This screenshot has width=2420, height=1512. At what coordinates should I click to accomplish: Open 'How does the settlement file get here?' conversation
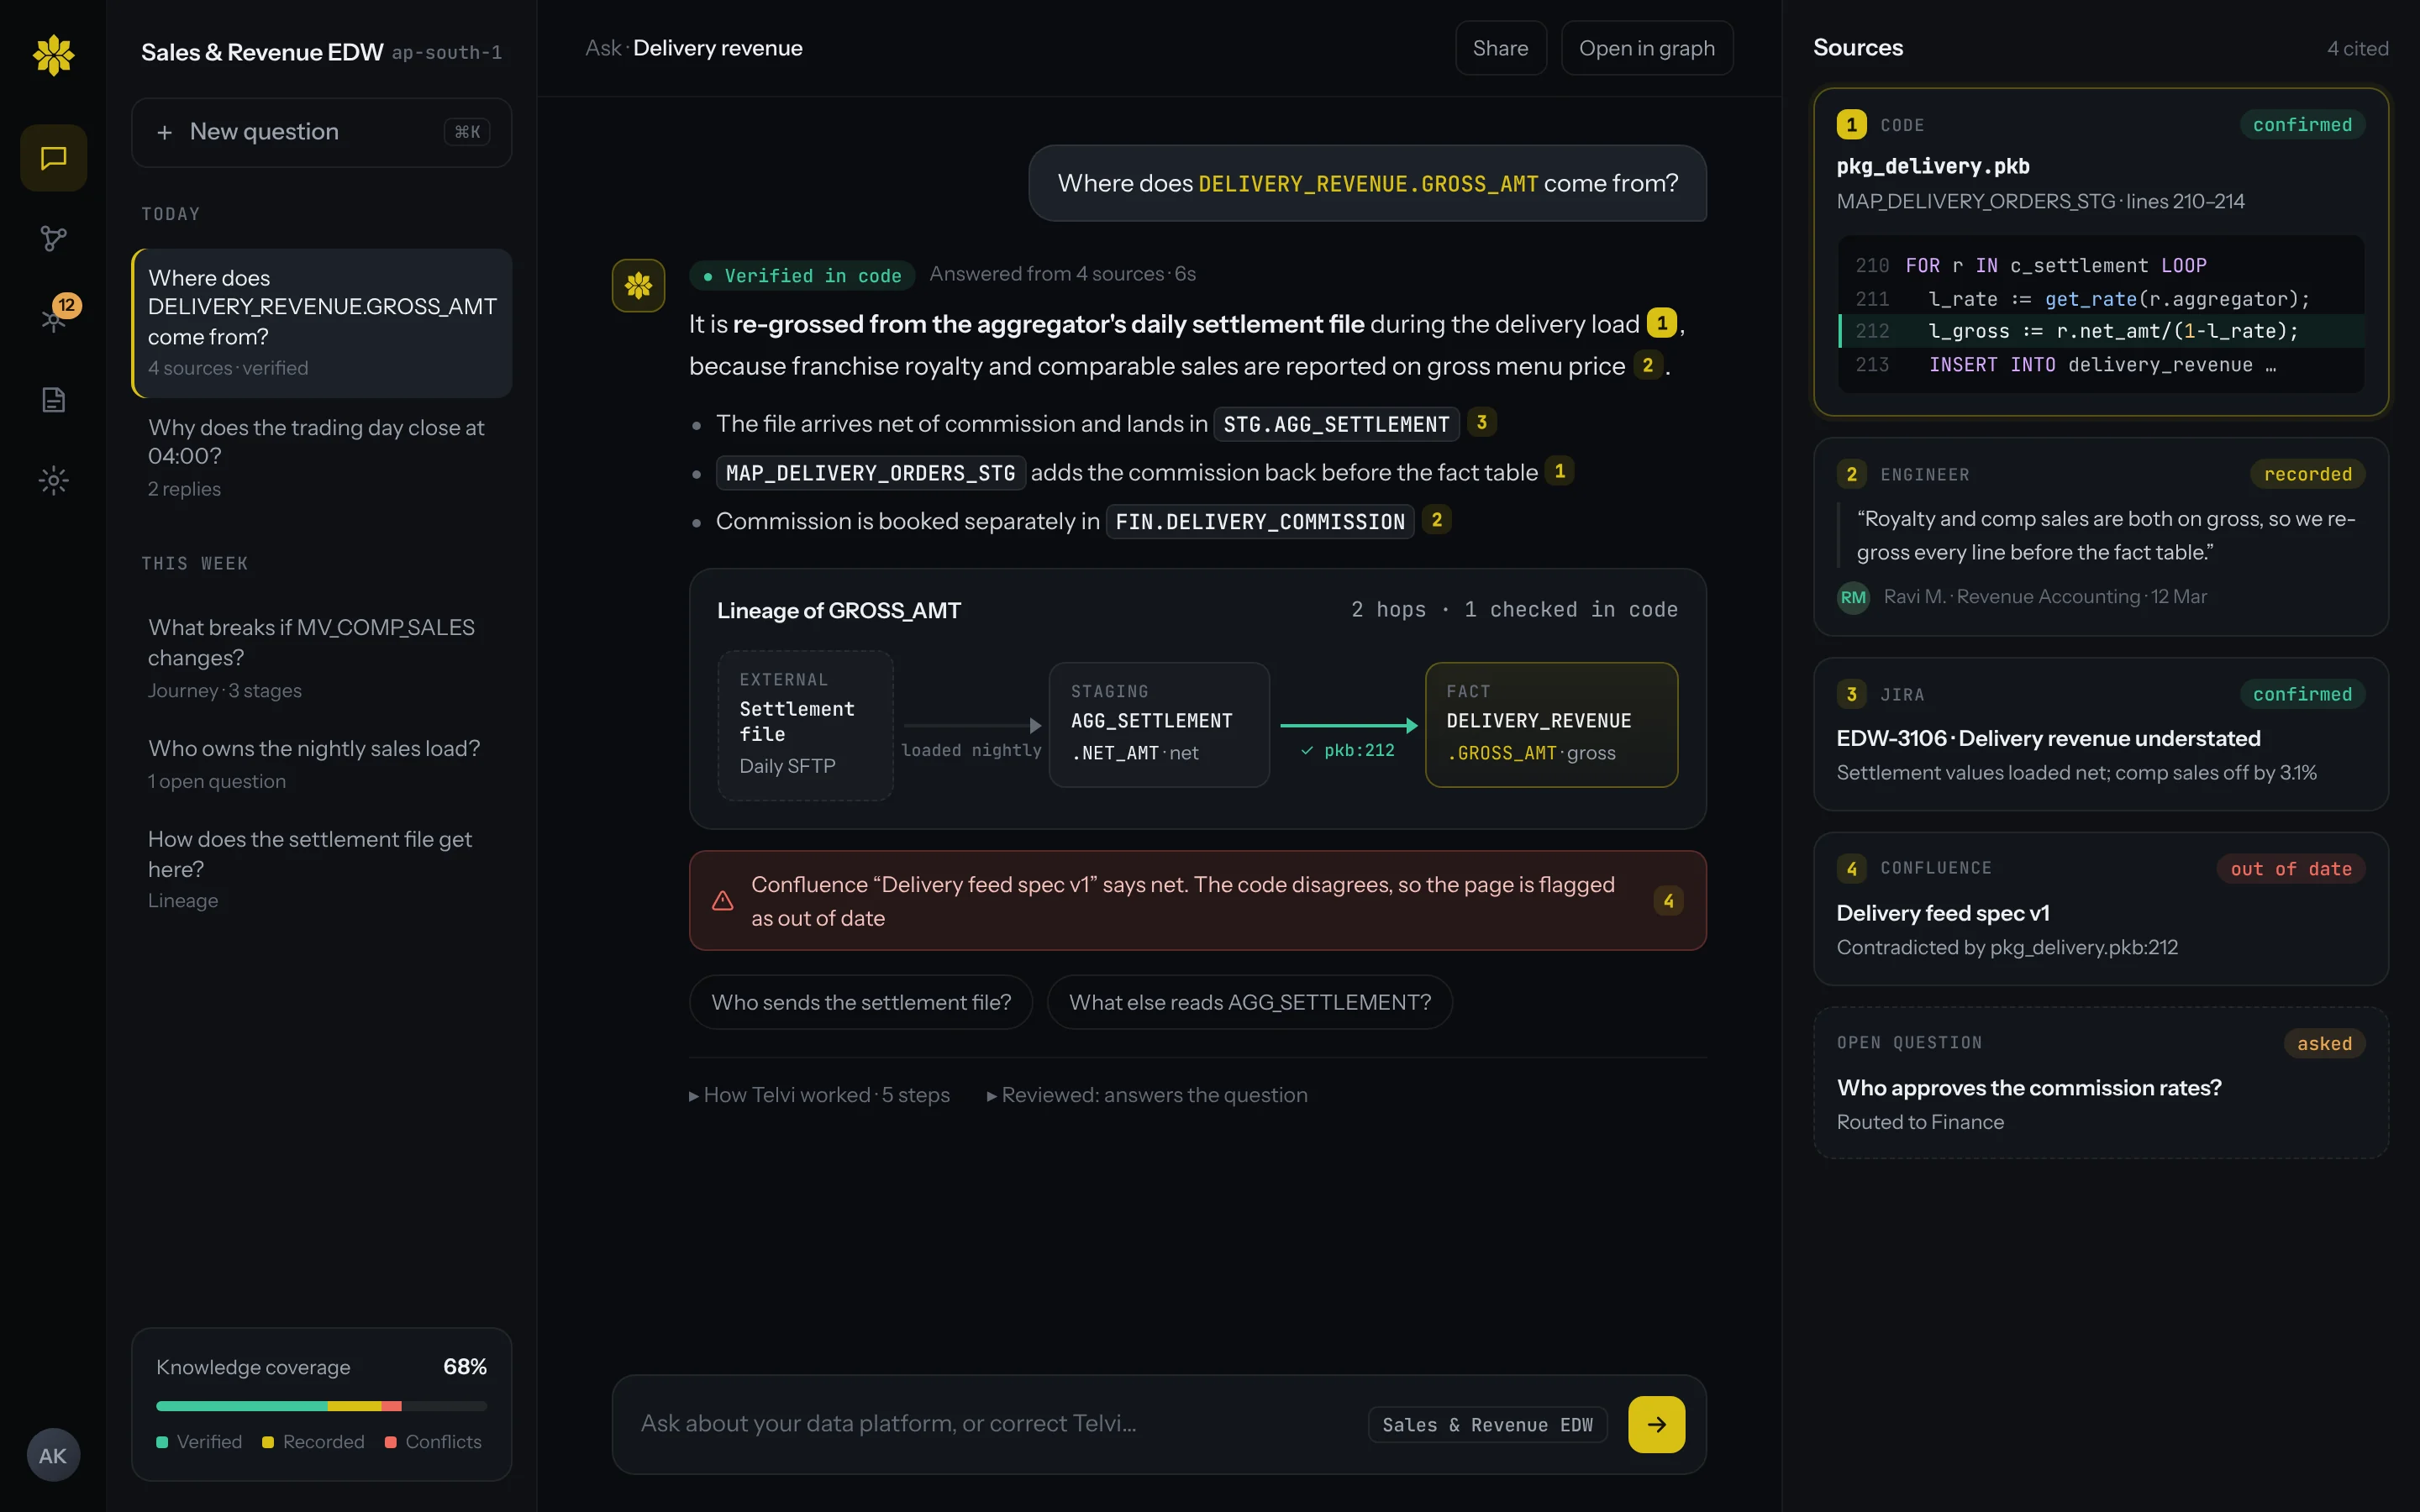[x=321, y=869]
